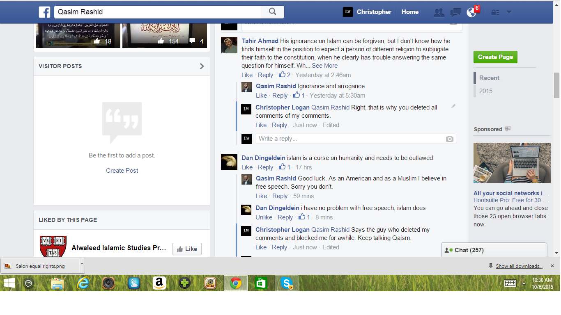This screenshot has height=315, width=561.
Task: Open Dan Dingeldein name on main comment
Action: coord(263,158)
